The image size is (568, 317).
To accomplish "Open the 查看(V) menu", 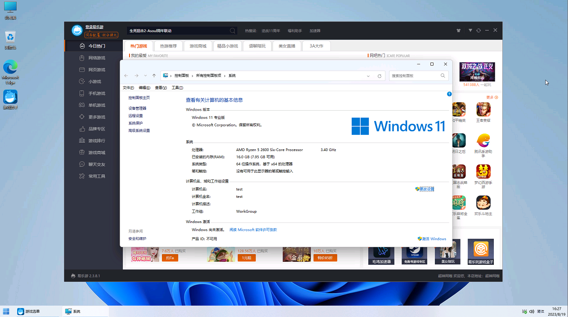I will (161, 88).
